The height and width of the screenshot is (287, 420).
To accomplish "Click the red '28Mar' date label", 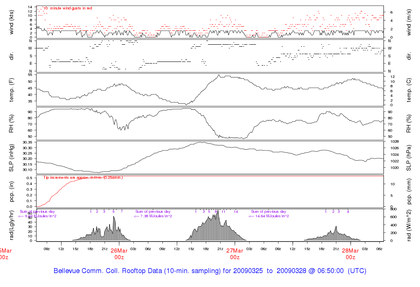I will 350,251.
